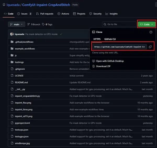Click the file icon next to README.md
157x148 pixels.
pyautogui.click(x=12, y=82)
